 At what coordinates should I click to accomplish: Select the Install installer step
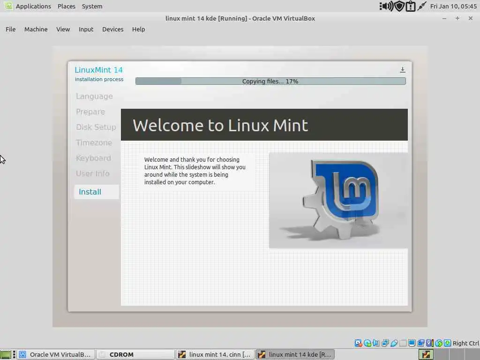97,192
